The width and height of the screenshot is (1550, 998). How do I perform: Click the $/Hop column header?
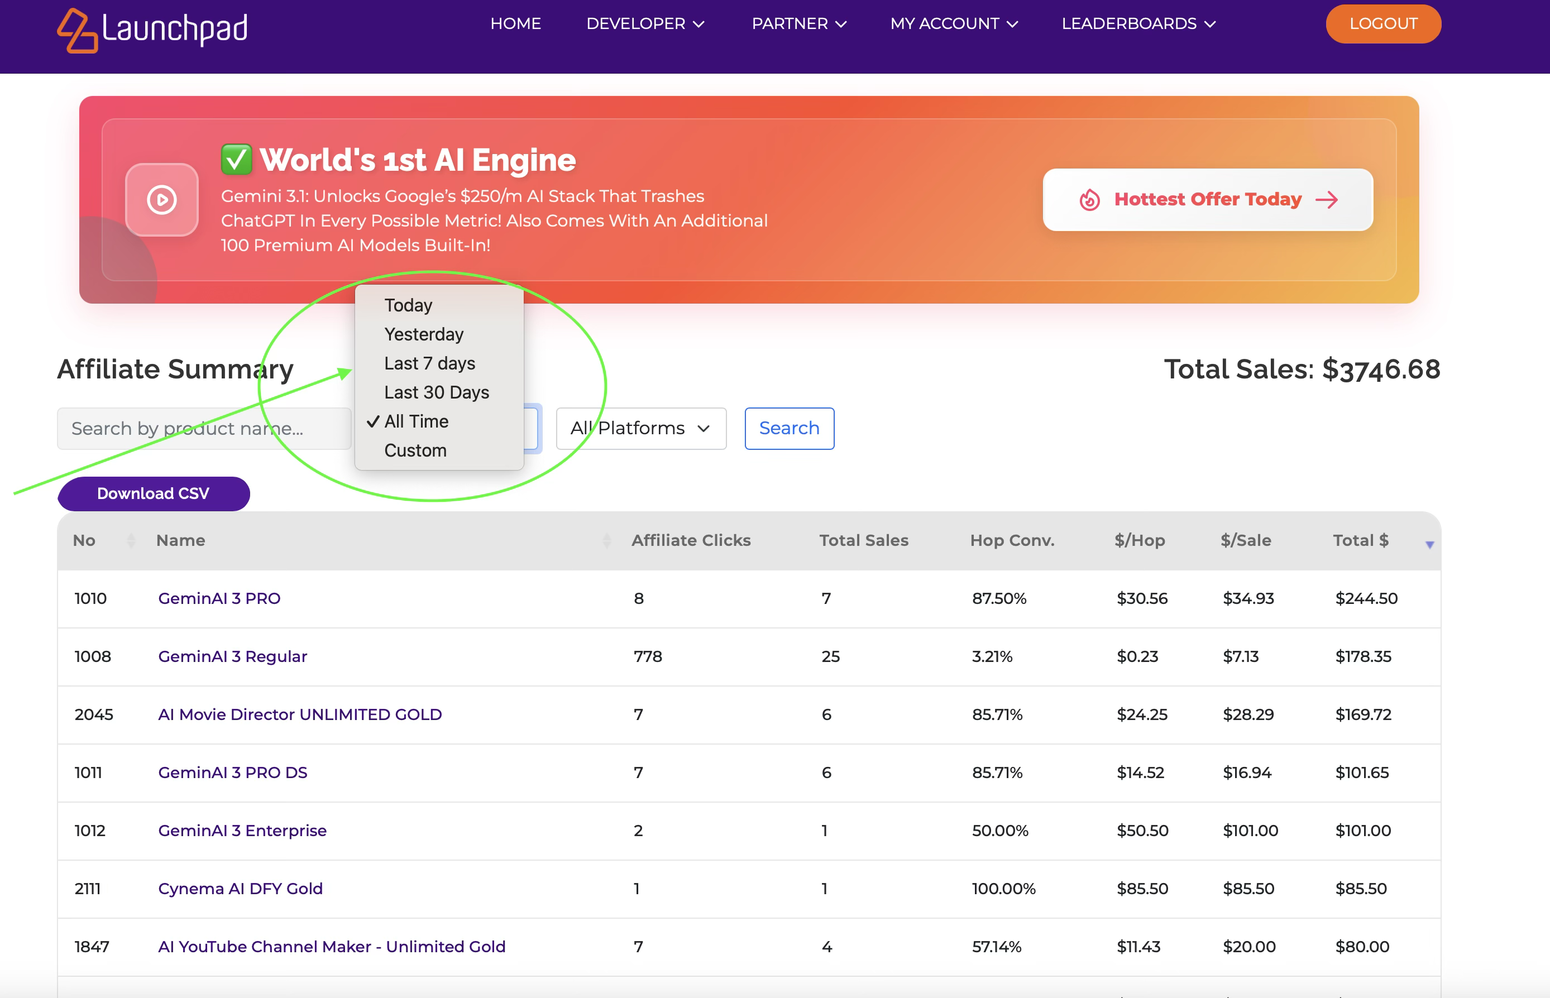point(1140,540)
